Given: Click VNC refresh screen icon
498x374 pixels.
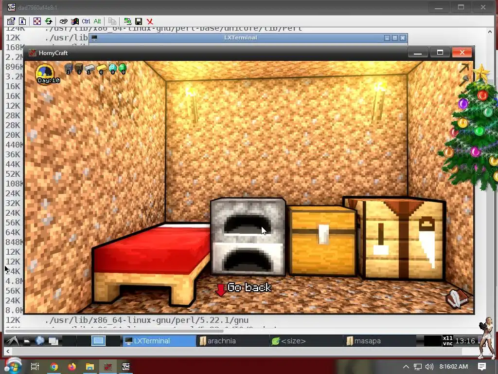Looking at the screenshot, I should point(48,21).
